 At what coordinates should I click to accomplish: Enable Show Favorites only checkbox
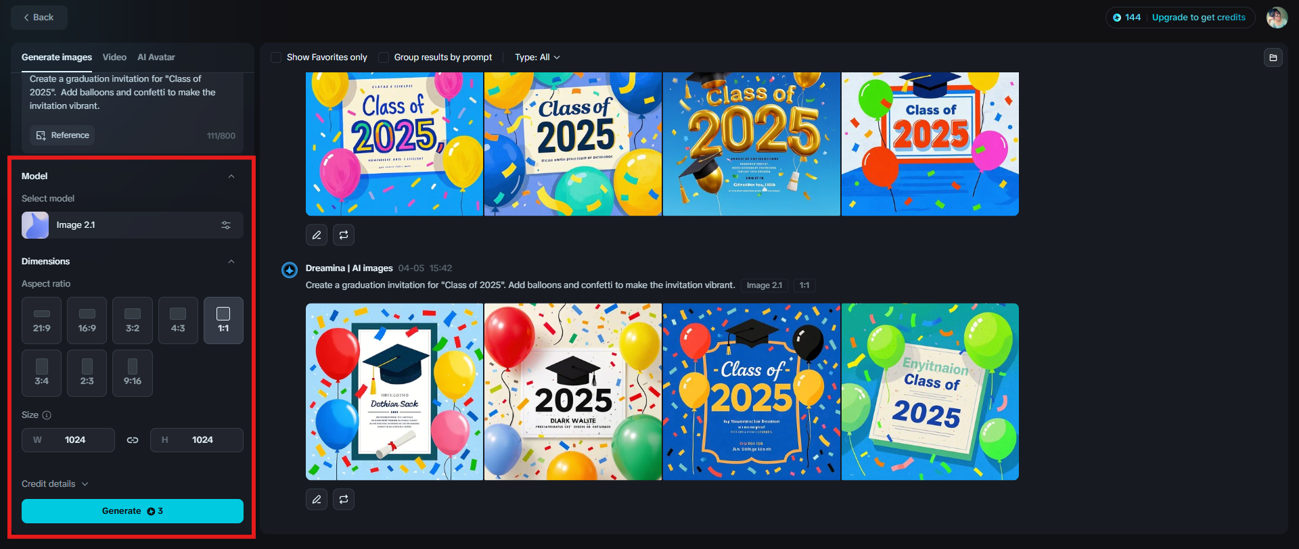click(x=276, y=57)
